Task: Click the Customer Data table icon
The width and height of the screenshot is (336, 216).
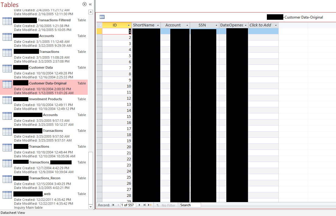Action: pos(7,69)
